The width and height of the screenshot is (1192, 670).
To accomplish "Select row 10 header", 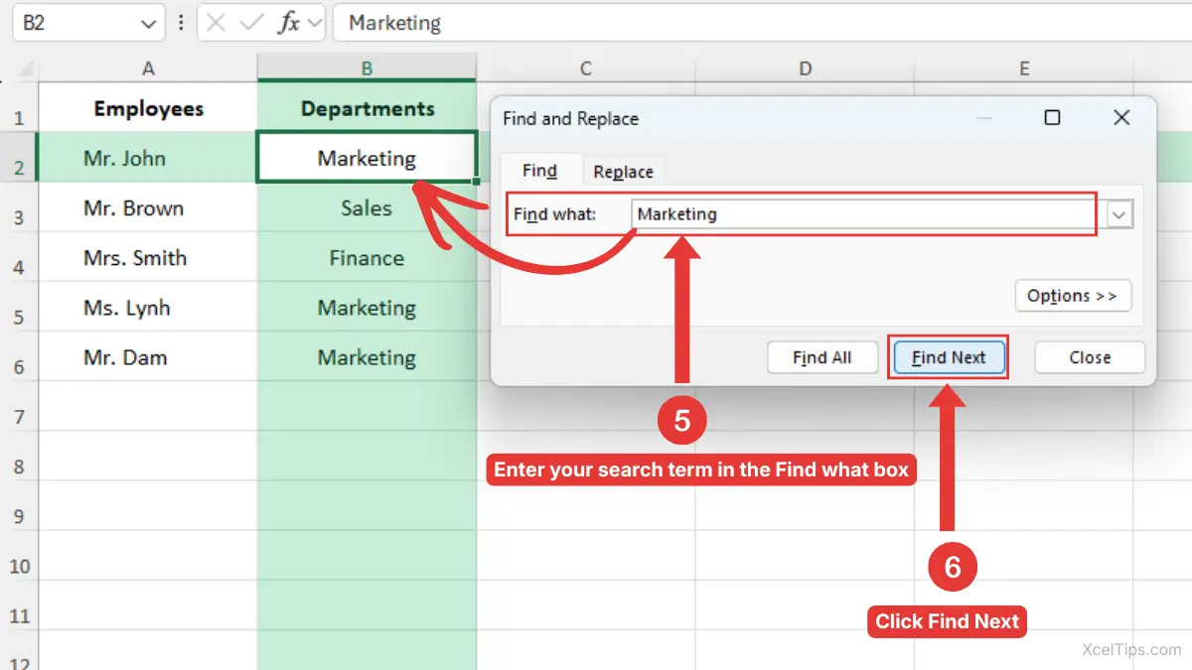I will coord(19,556).
